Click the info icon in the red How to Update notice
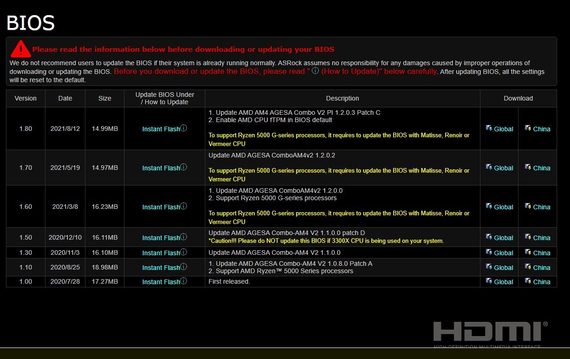Image resolution: width=570 pixels, height=359 pixels. click(315, 71)
